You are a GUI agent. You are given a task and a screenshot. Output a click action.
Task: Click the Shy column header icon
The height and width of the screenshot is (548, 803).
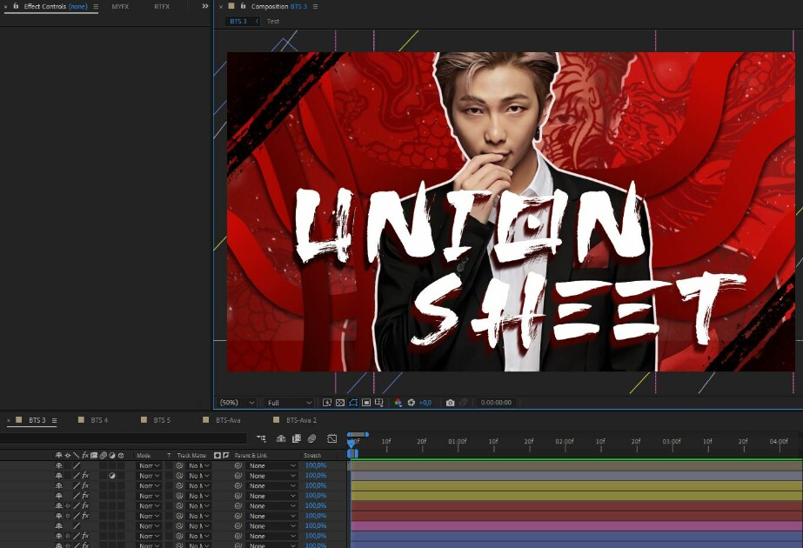coord(59,455)
